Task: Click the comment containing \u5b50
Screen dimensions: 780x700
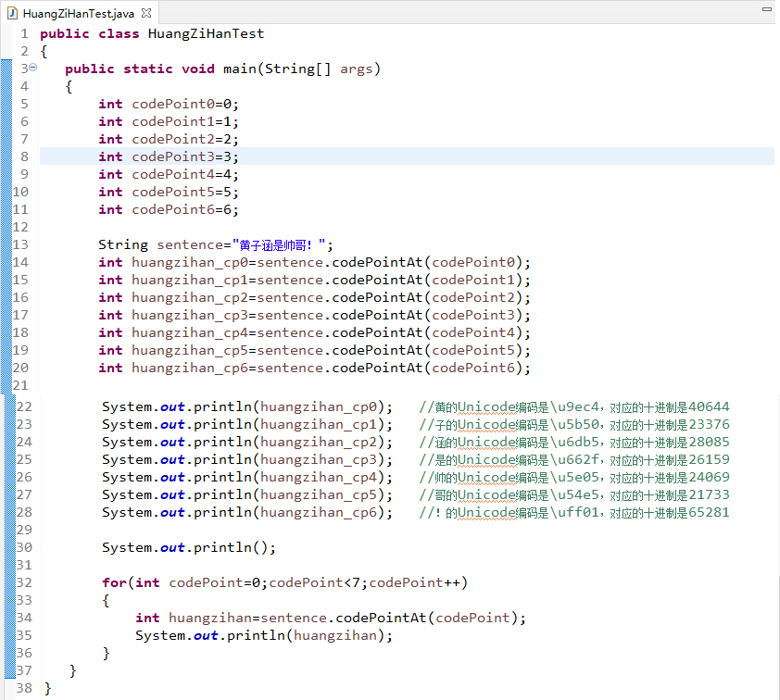Action: [574, 425]
